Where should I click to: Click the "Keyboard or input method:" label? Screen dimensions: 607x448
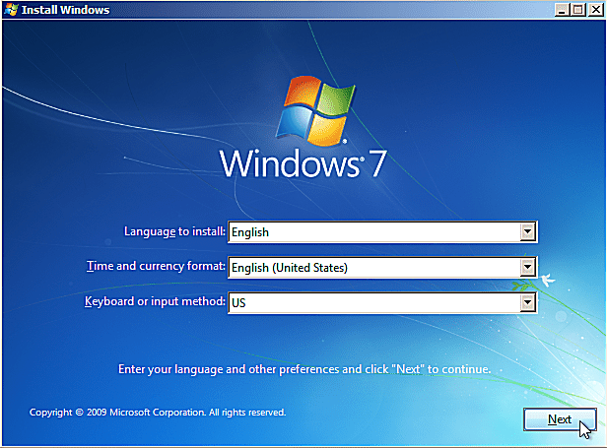click(155, 301)
